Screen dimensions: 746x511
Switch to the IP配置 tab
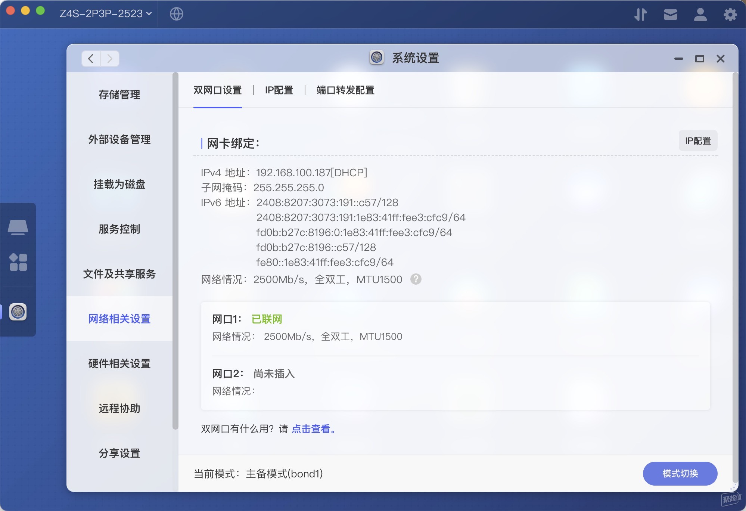coord(279,90)
